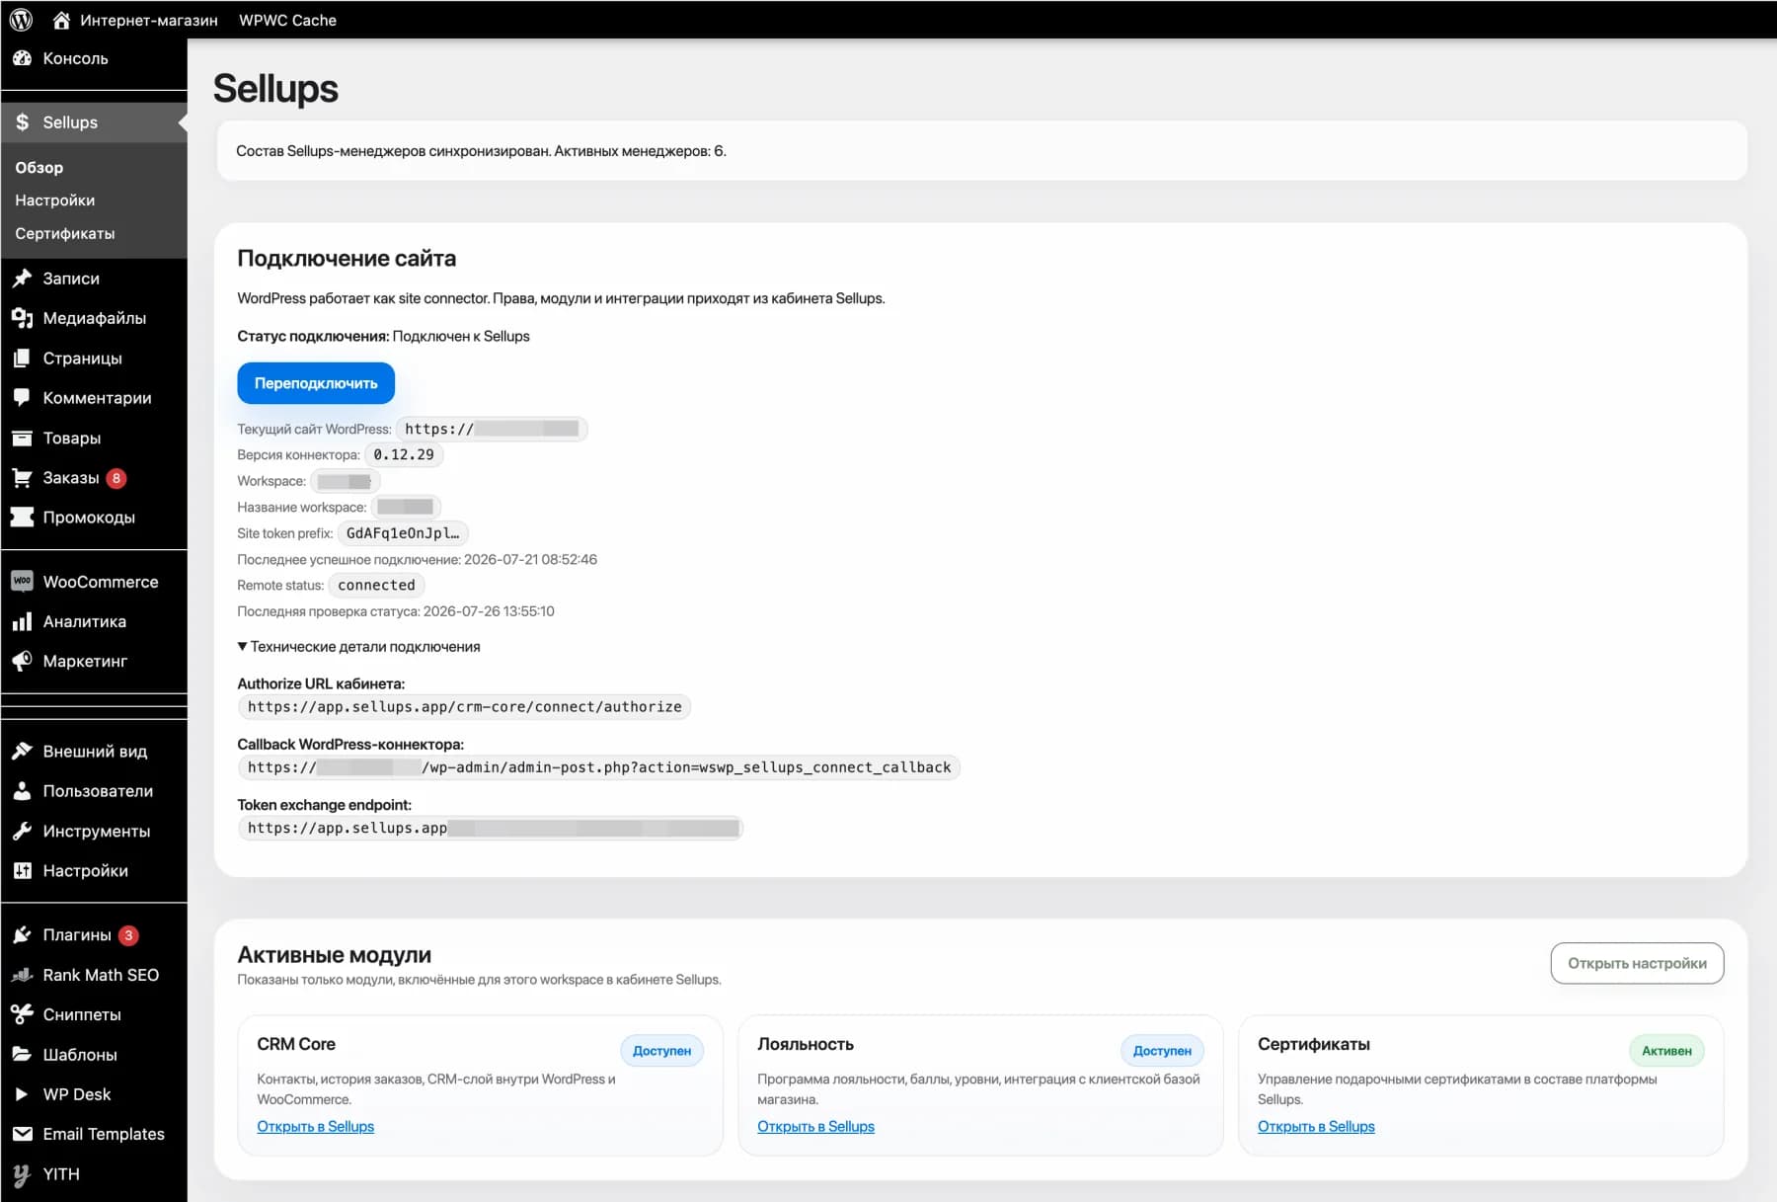Click the Промокоды ticket icon

(x=22, y=517)
